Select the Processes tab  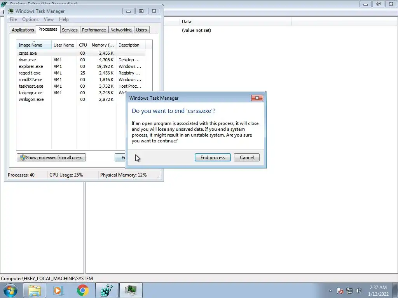(48, 29)
